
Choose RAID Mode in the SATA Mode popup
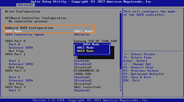pyautogui.click(x=85, y=51)
